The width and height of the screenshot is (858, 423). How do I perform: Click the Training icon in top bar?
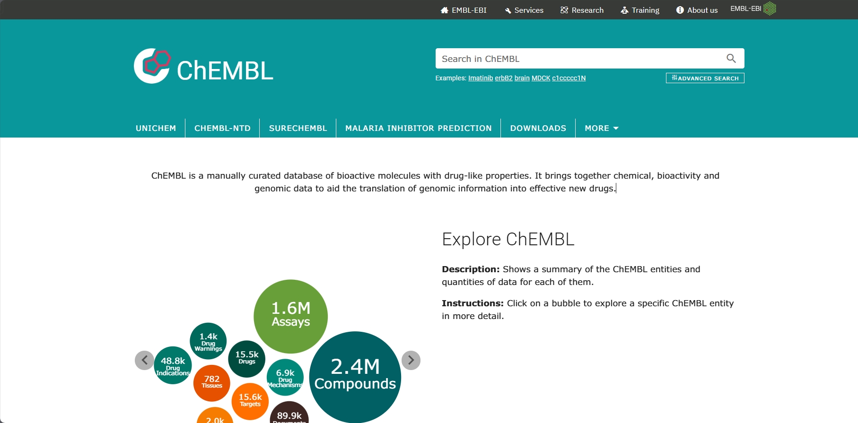coord(624,10)
